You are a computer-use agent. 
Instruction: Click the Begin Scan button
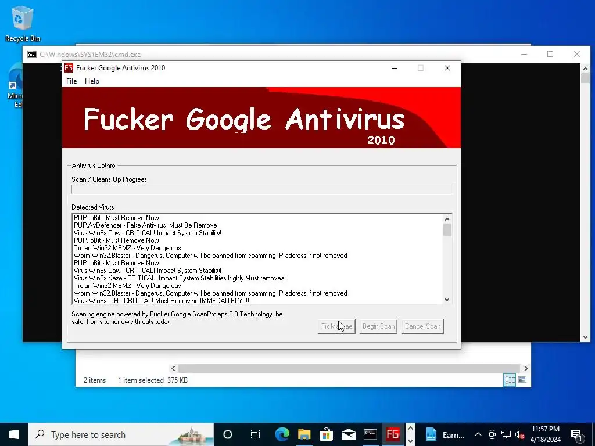[x=378, y=326]
